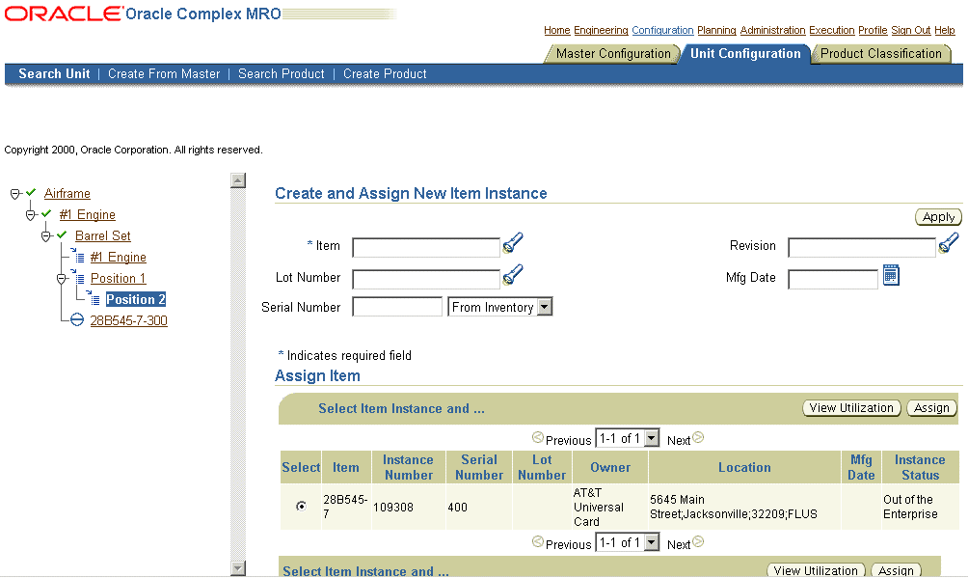968x578 pixels.
Task: Select Airframe in the tree
Action: tap(67, 194)
